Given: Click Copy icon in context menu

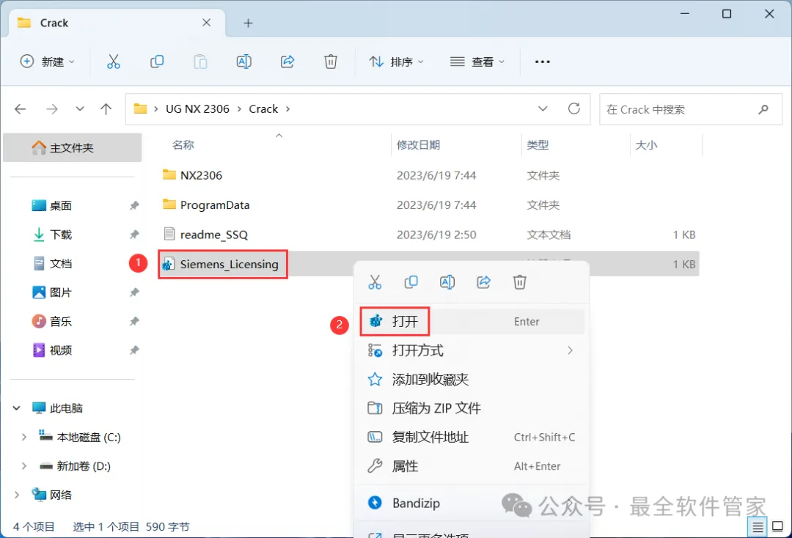Looking at the screenshot, I should tap(411, 282).
